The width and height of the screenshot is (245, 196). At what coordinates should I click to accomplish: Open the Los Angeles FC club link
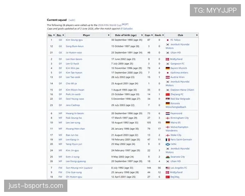[178, 168]
